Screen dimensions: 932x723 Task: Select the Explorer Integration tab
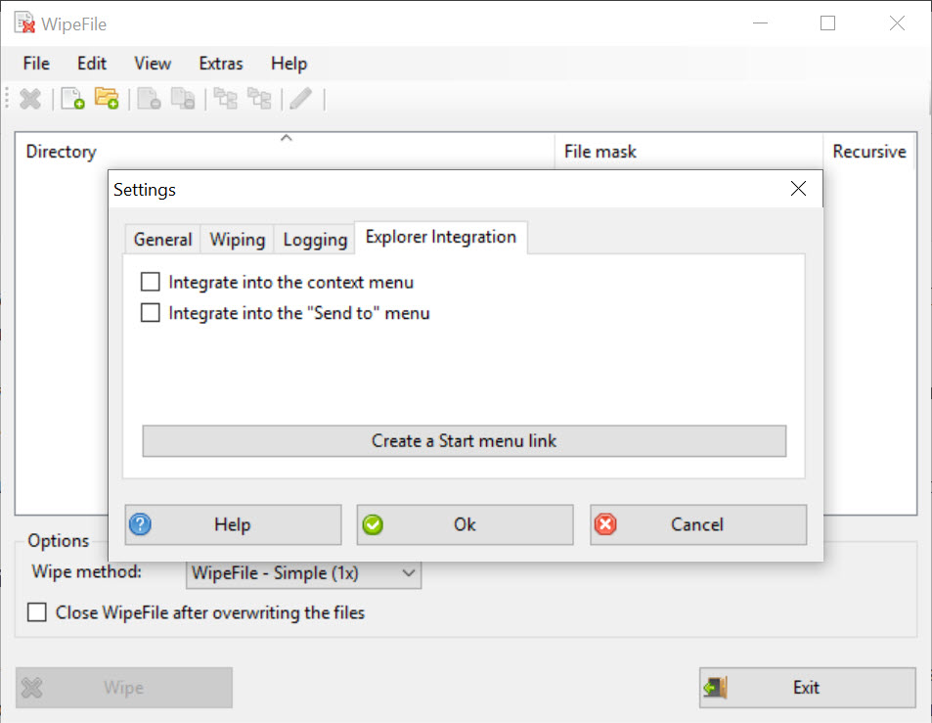[440, 237]
